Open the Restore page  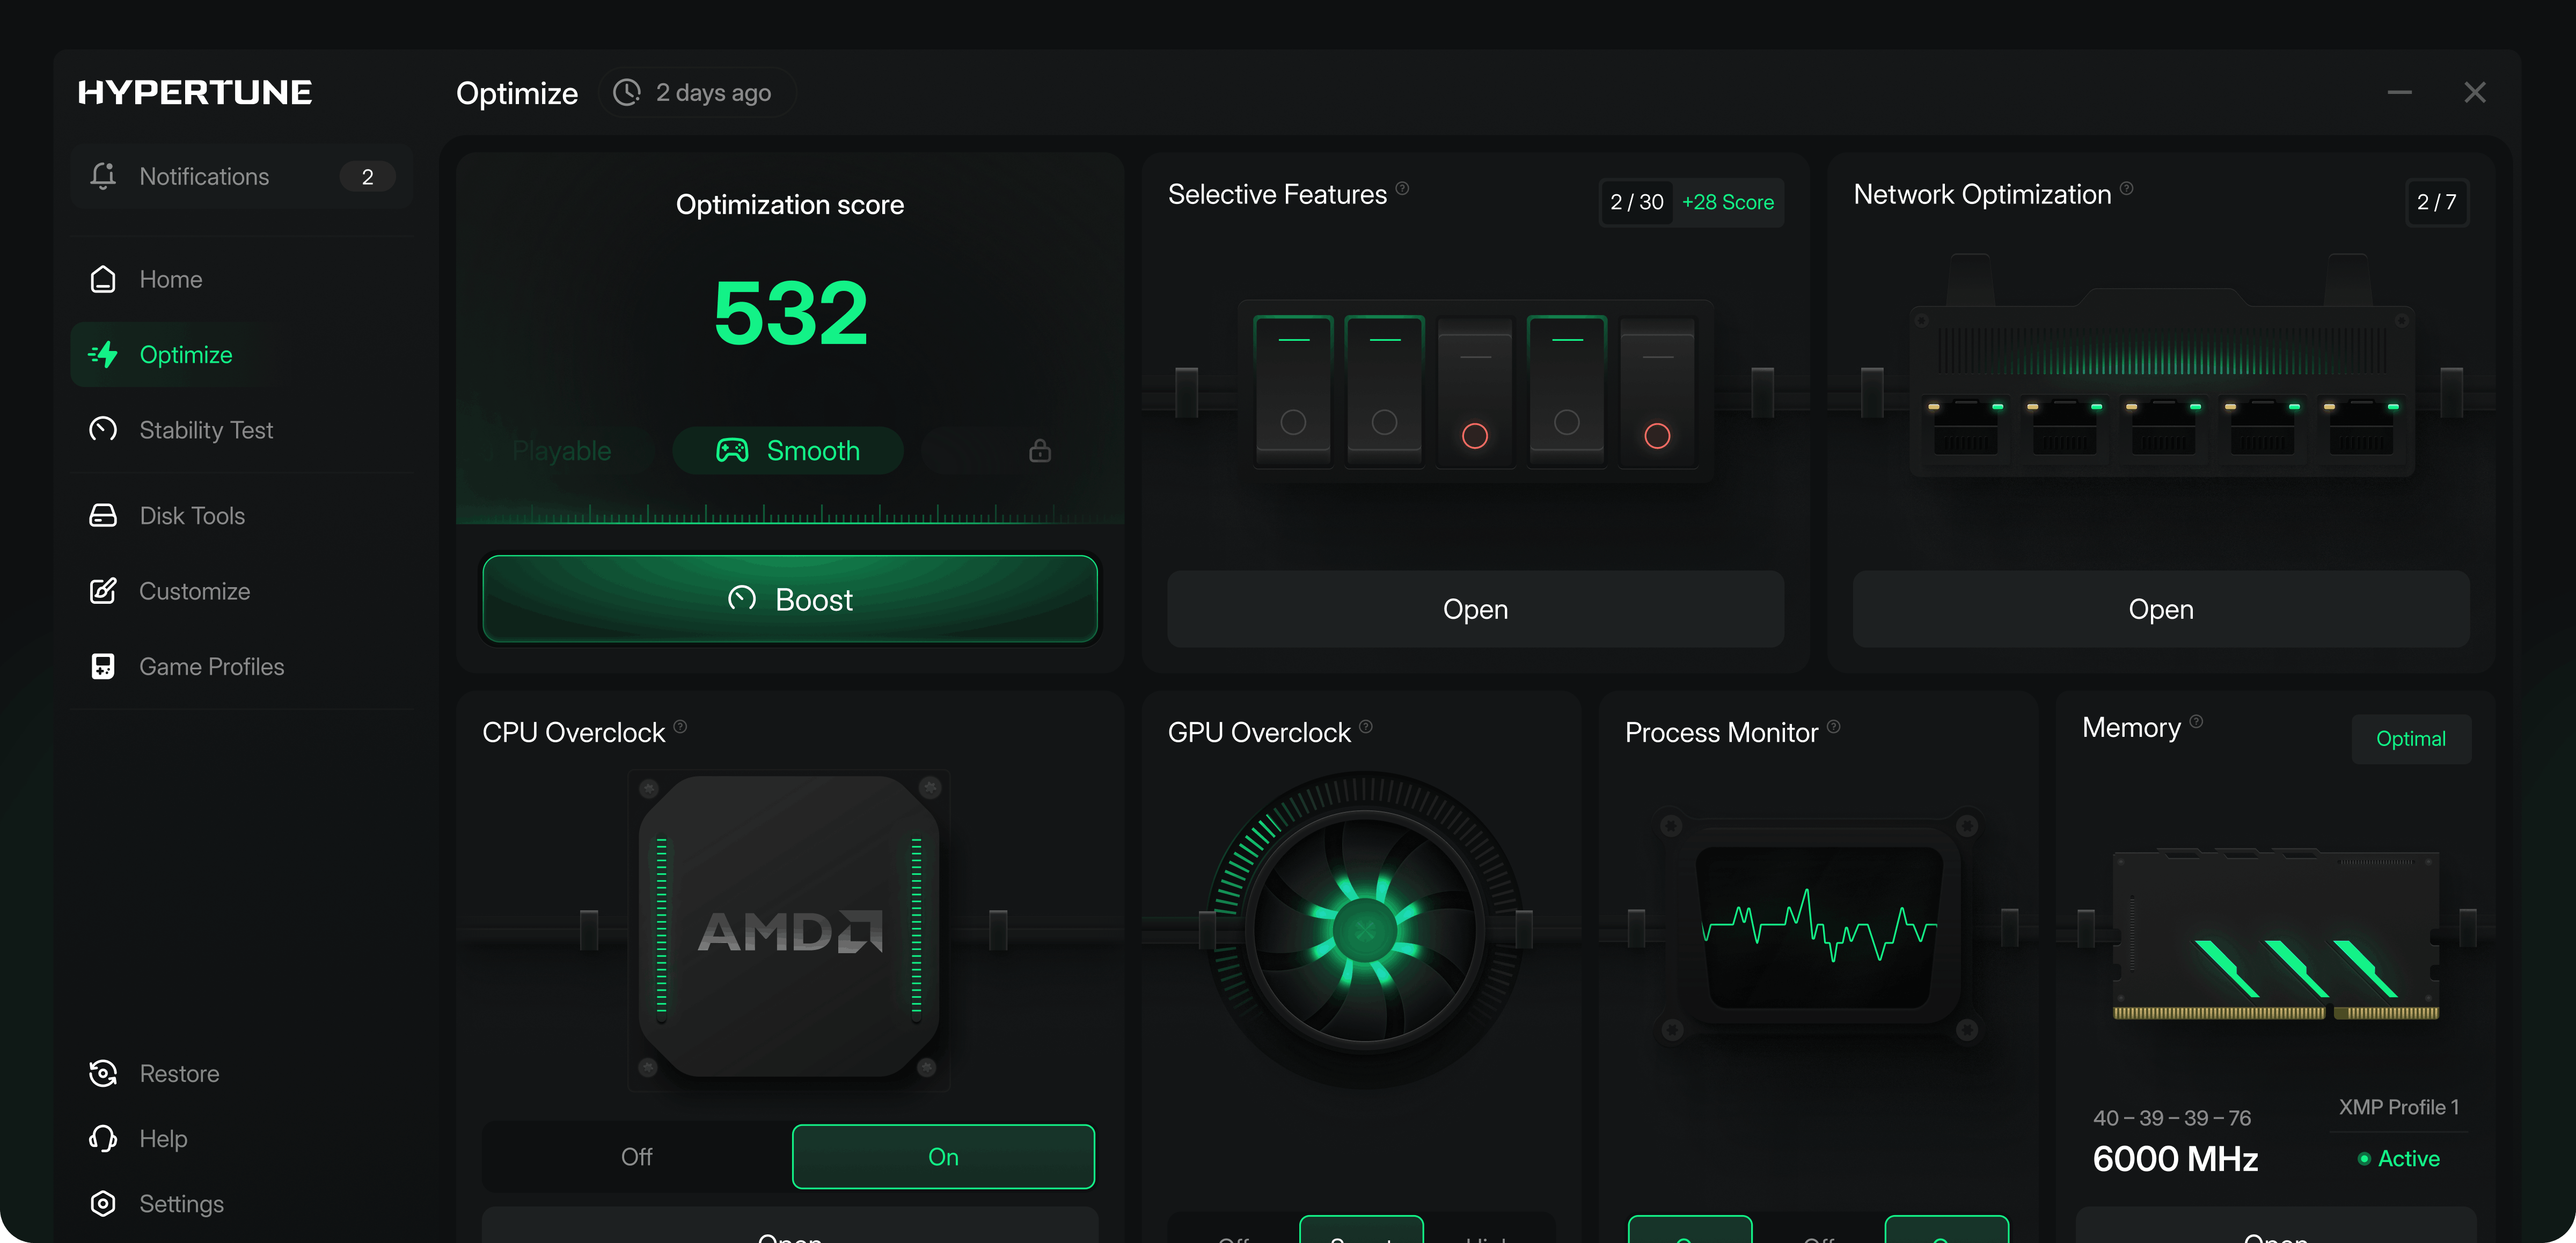tap(241, 1073)
